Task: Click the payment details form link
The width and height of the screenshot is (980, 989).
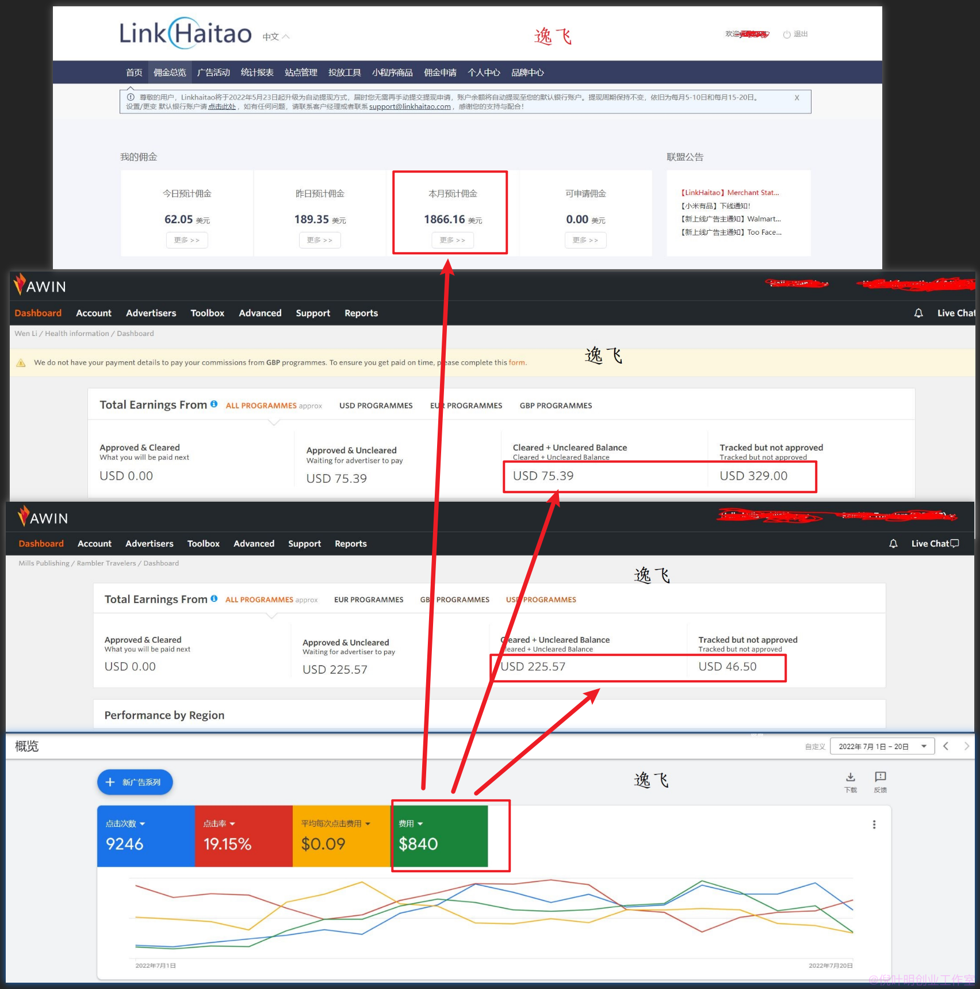Action: pos(516,362)
